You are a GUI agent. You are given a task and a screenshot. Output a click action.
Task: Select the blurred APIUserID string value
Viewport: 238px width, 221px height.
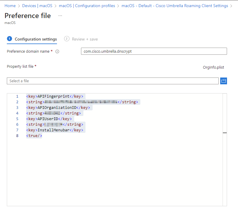[x=53, y=125]
